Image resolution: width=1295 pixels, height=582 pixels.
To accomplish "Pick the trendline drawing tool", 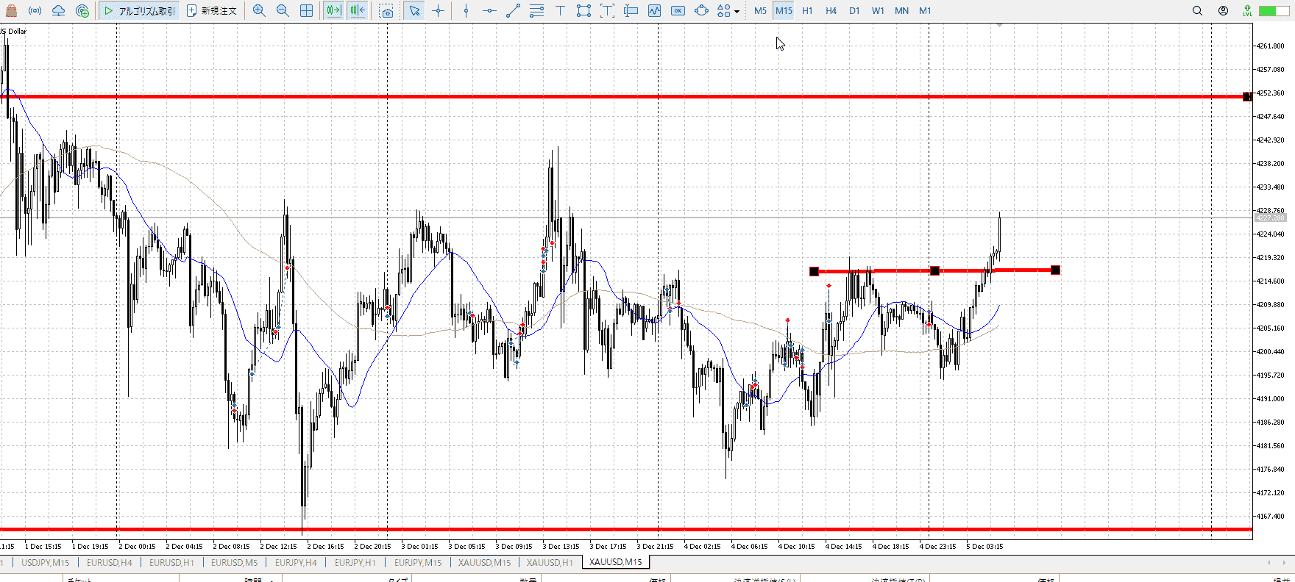I will (x=513, y=11).
